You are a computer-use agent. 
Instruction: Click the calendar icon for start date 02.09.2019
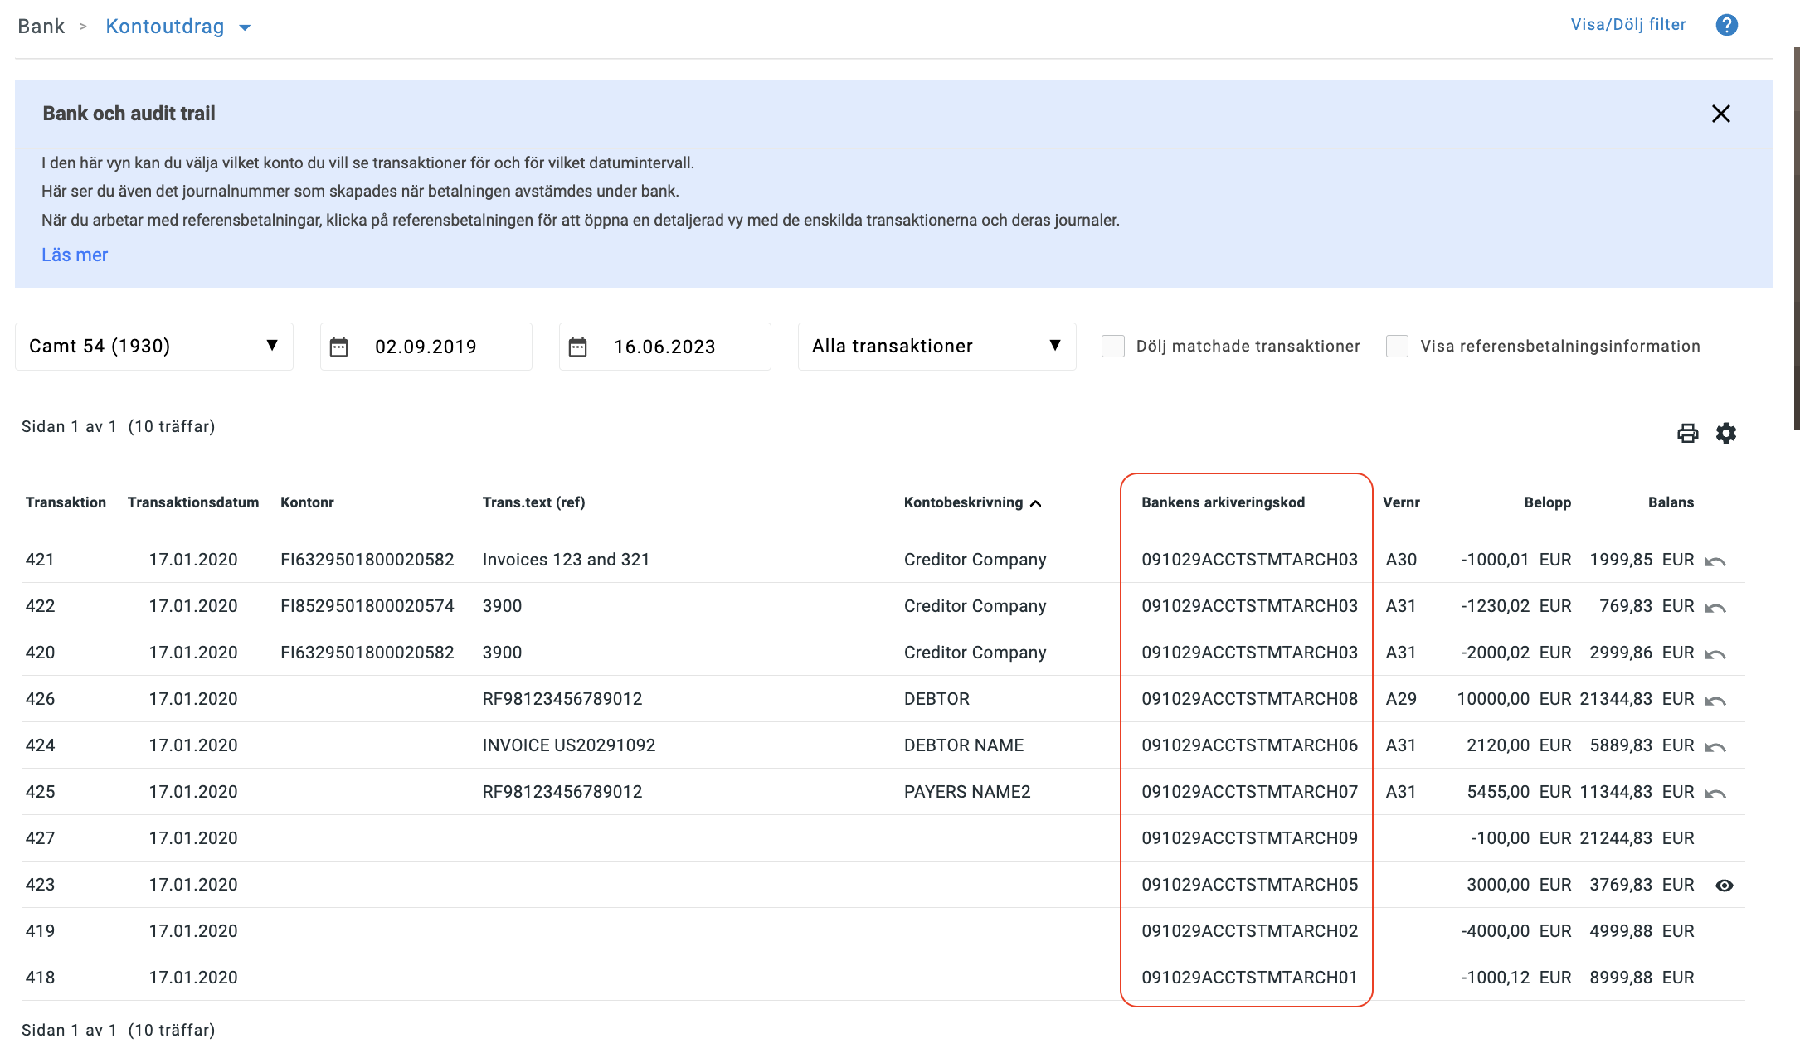click(x=340, y=347)
